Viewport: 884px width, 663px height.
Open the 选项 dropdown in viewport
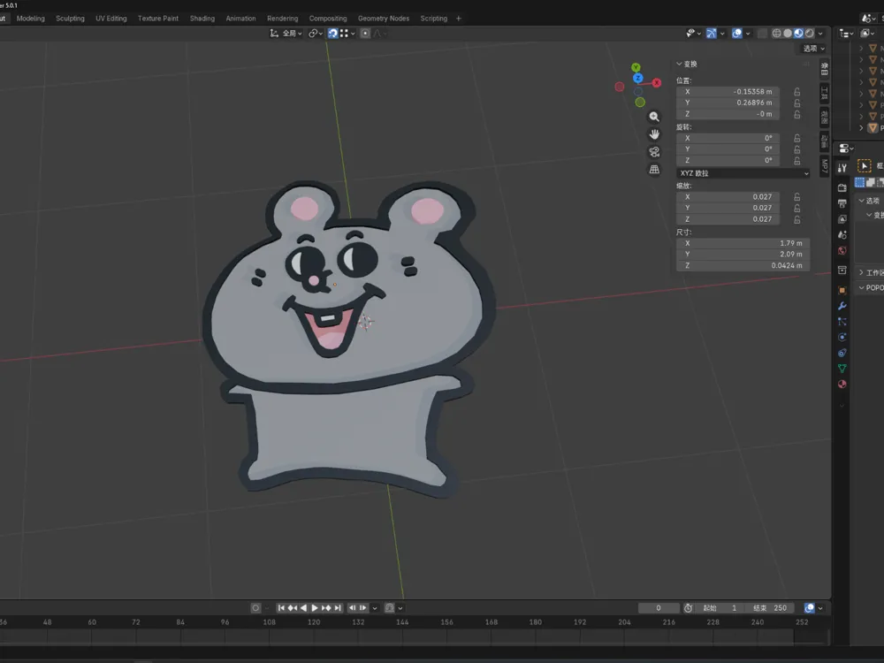click(x=814, y=49)
